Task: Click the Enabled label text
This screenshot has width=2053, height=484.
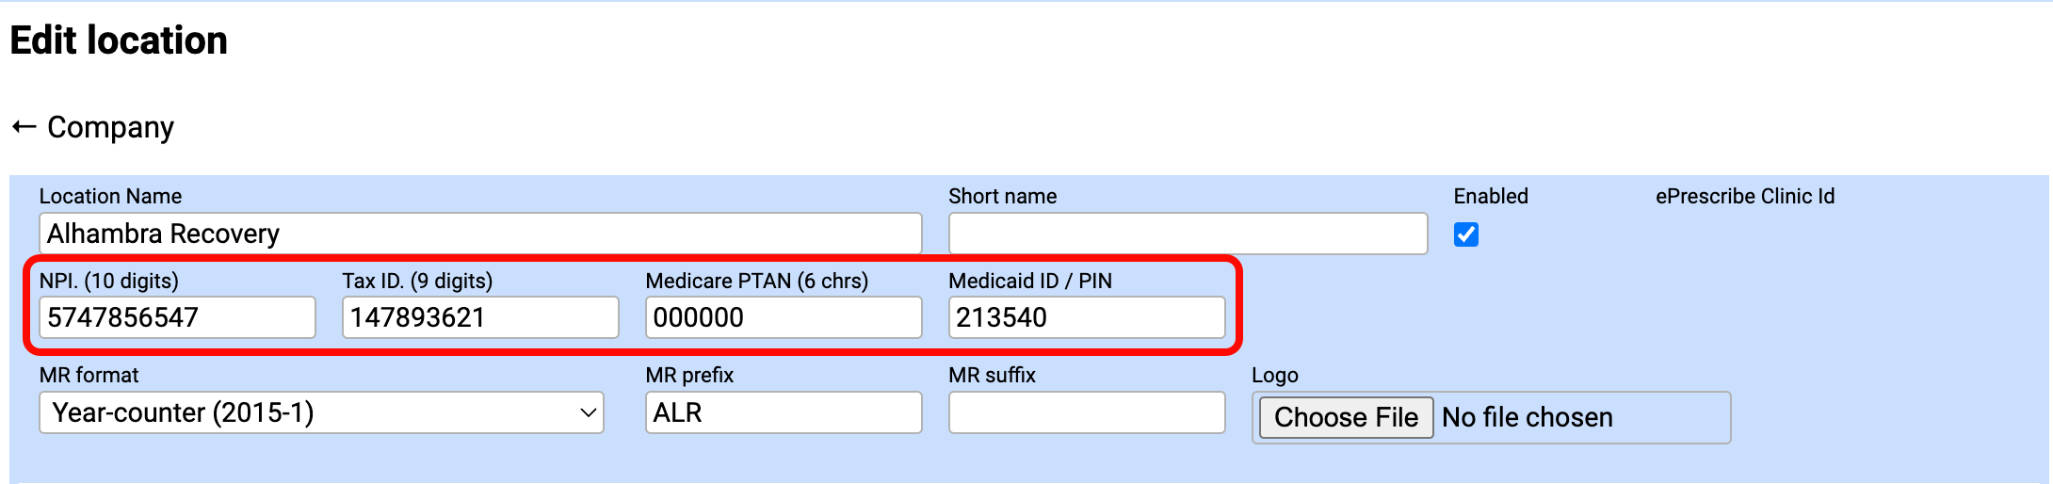Action: coord(1490,196)
